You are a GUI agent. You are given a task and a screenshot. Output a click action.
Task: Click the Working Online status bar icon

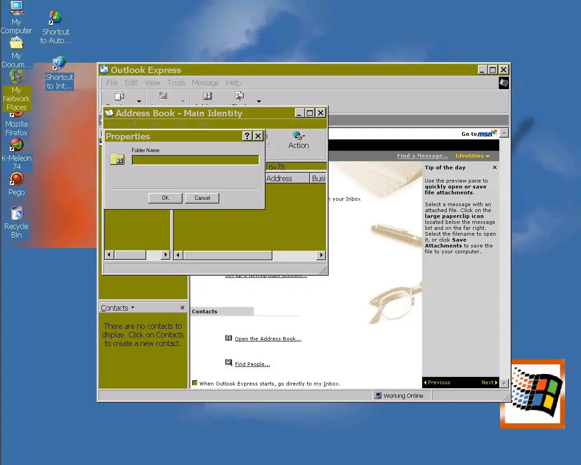click(378, 396)
